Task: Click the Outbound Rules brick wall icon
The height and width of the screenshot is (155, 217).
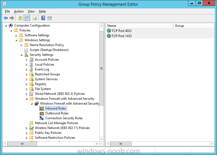Action: coord(42,113)
